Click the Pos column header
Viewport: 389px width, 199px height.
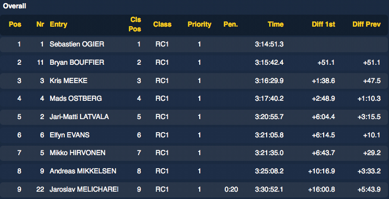15,24
